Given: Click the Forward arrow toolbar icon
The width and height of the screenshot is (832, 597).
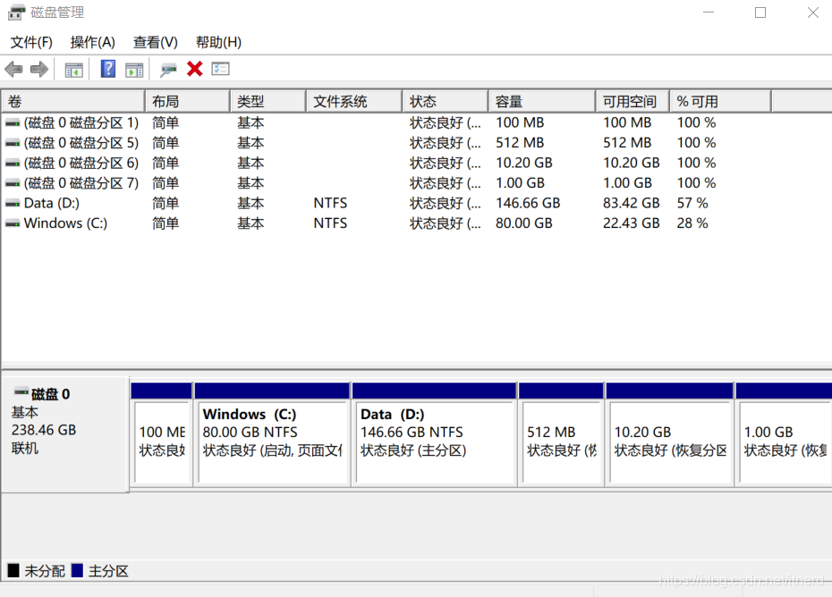Looking at the screenshot, I should (x=39, y=69).
